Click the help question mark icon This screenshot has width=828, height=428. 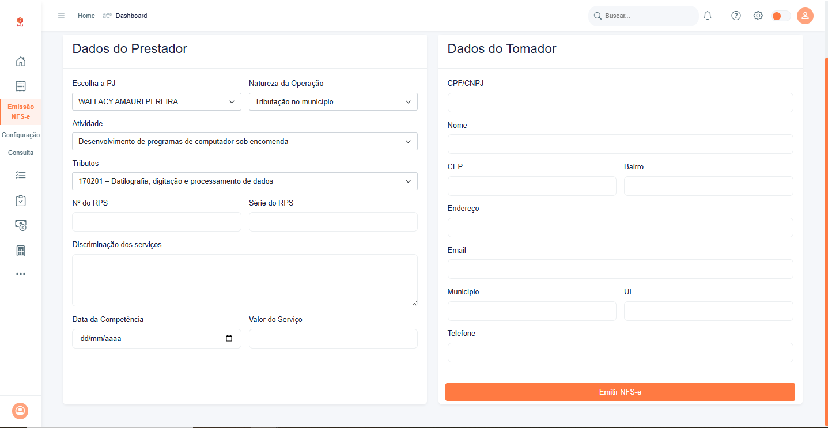[x=736, y=16]
